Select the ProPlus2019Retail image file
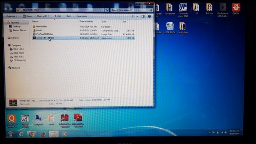 coord(84,34)
